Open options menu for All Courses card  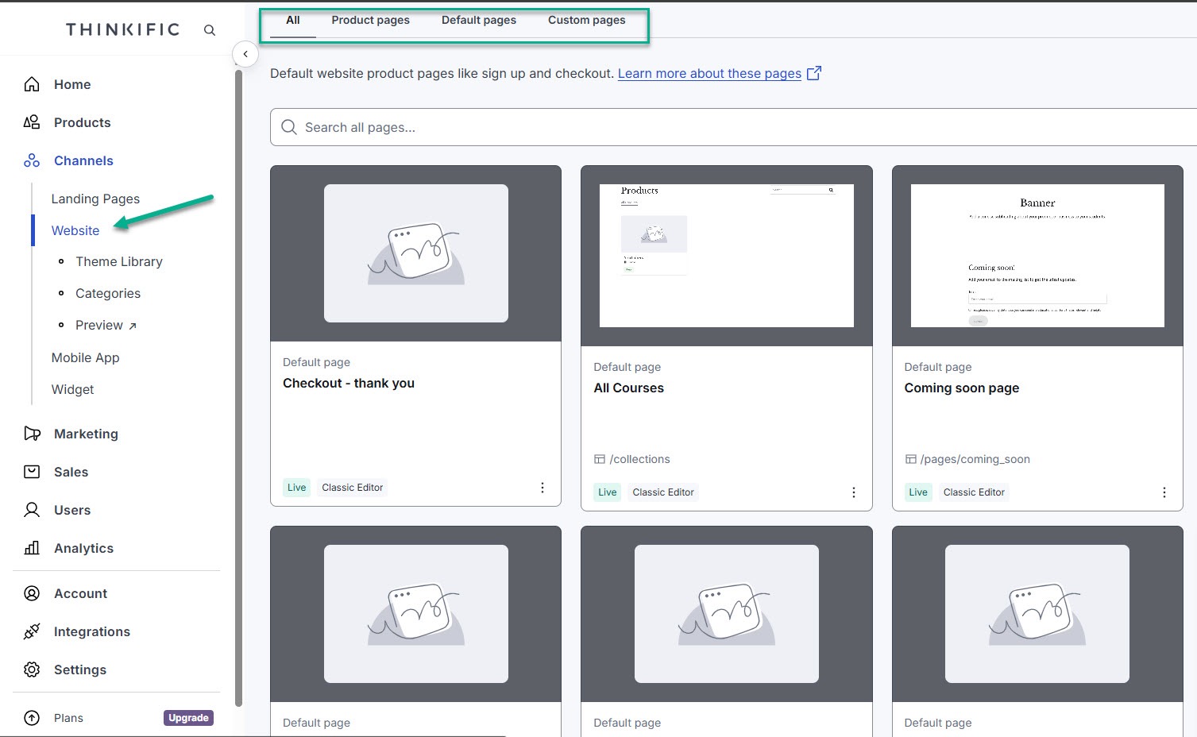pyautogui.click(x=854, y=492)
